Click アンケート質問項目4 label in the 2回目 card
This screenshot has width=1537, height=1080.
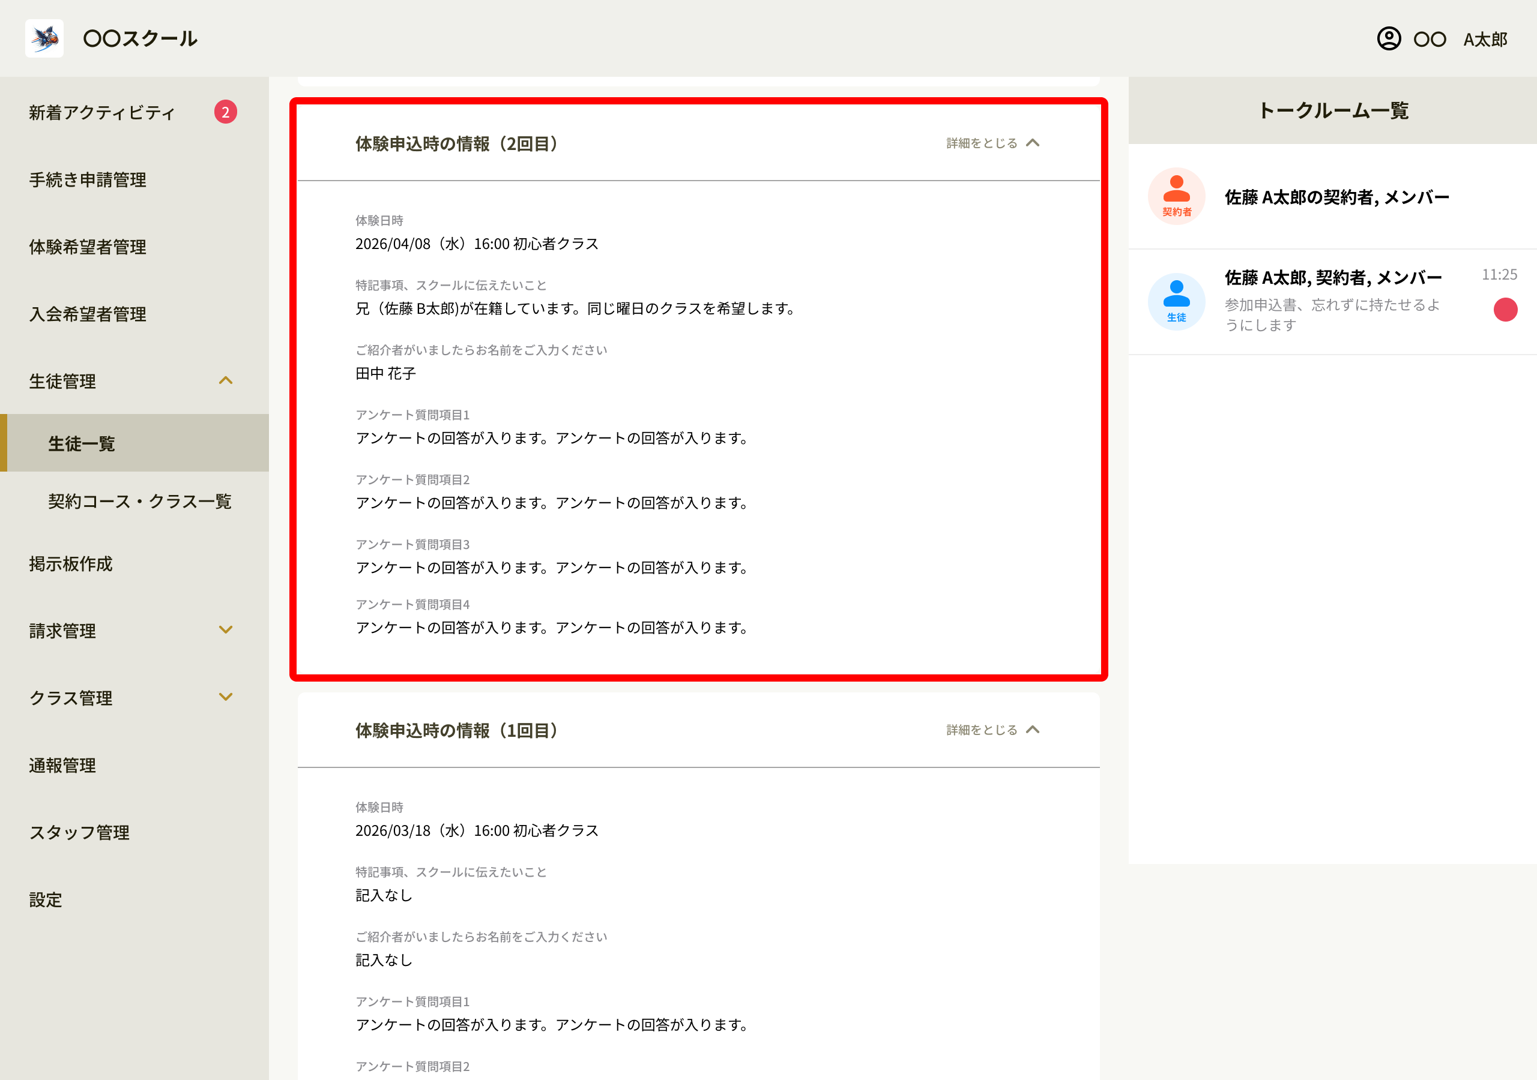pos(412,605)
